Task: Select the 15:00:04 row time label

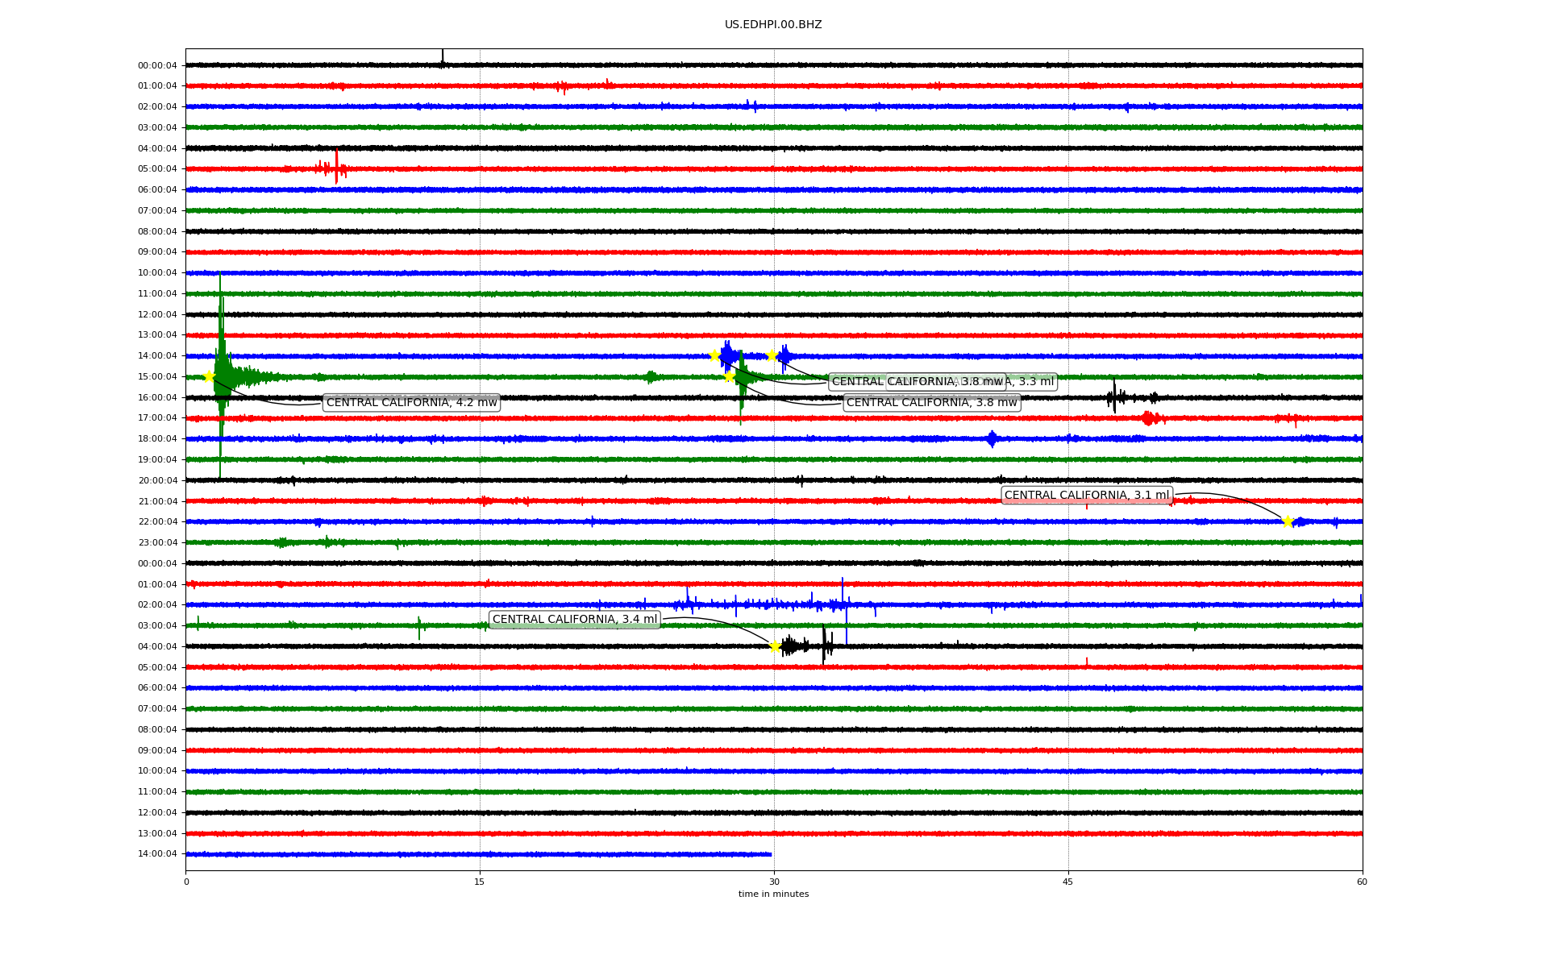Action: click(x=157, y=376)
